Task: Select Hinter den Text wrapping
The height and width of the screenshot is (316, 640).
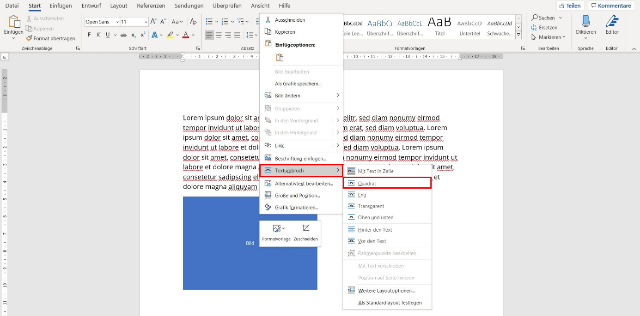Action: pos(387,230)
